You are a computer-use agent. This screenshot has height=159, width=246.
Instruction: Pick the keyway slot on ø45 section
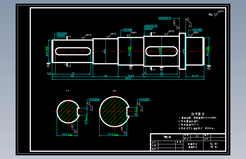point(73,51)
